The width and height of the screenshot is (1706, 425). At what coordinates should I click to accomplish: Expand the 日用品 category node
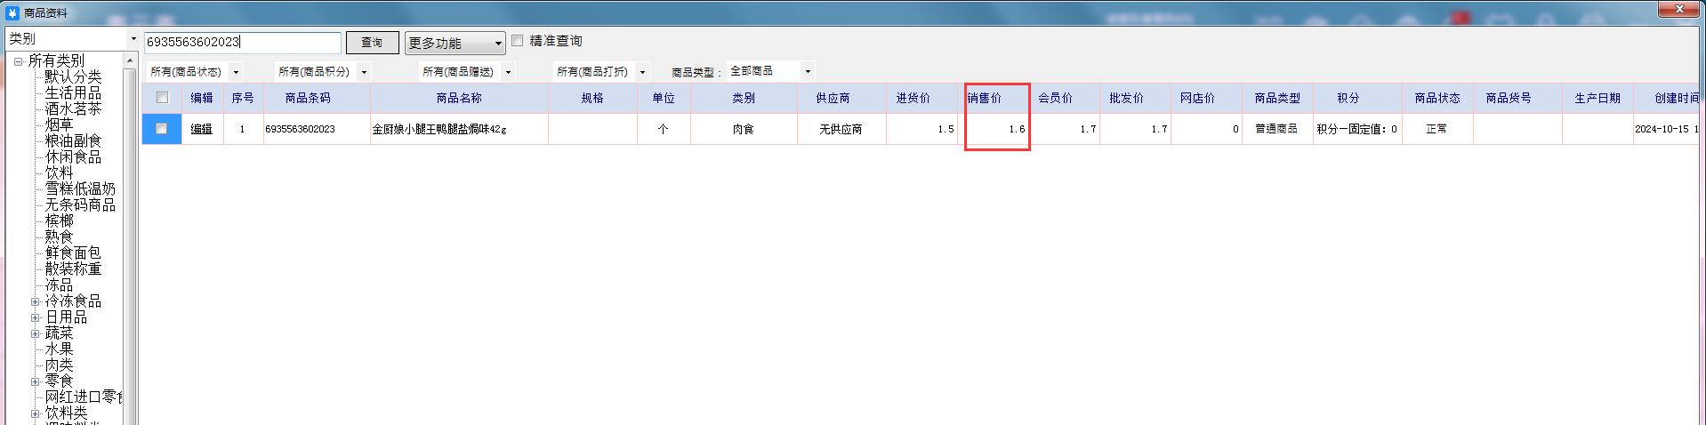point(35,317)
